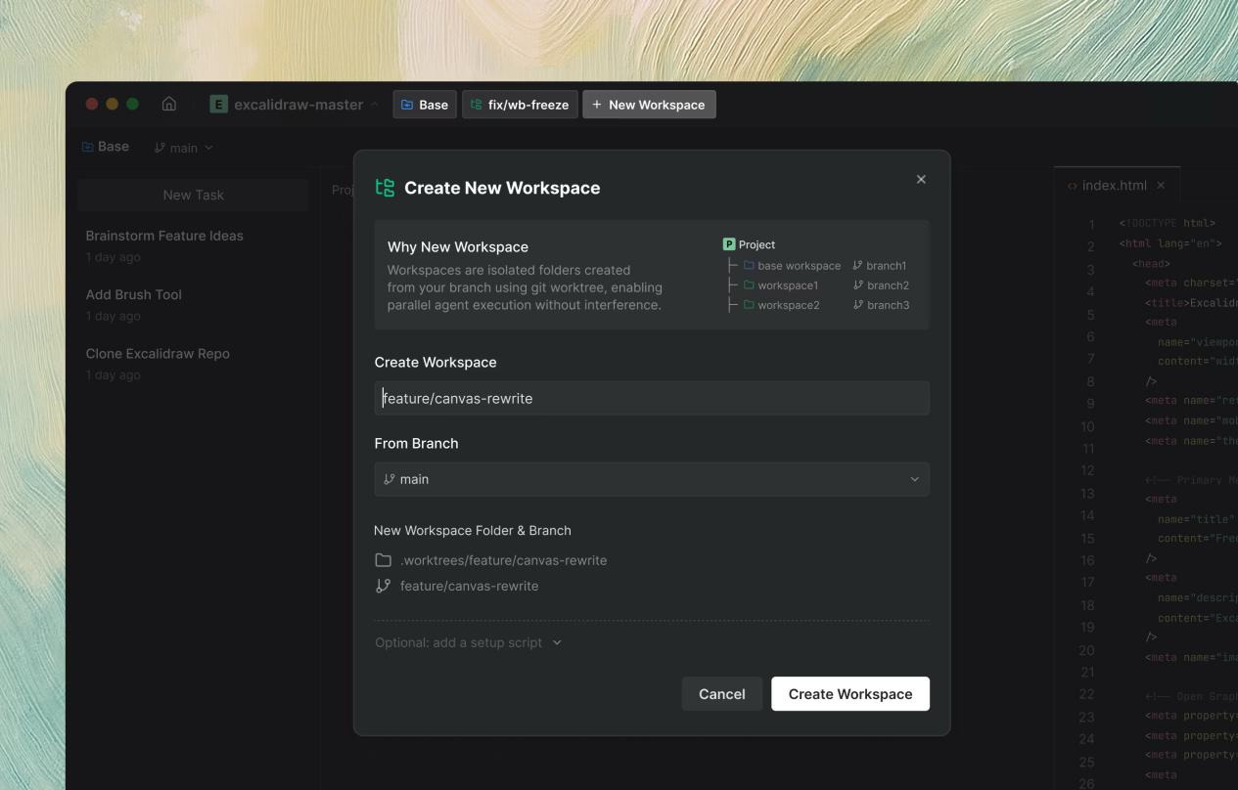The image size is (1238, 790).
Task: Cancel the new workspace dialog
Action: [x=721, y=693]
